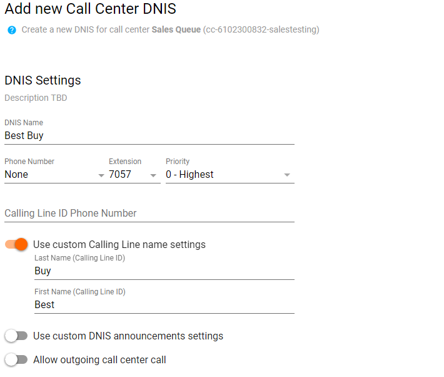Click the 'Allow outgoing call center call' label
The height and width of the screenshot is (377, 444).
click(99, 360)
